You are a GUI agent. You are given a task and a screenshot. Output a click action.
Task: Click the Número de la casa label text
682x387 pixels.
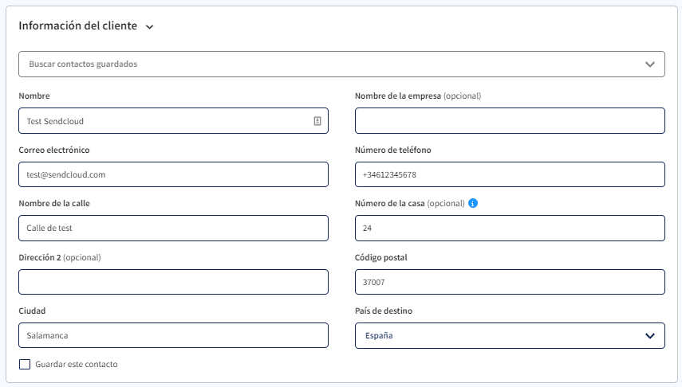click(390, 203)
